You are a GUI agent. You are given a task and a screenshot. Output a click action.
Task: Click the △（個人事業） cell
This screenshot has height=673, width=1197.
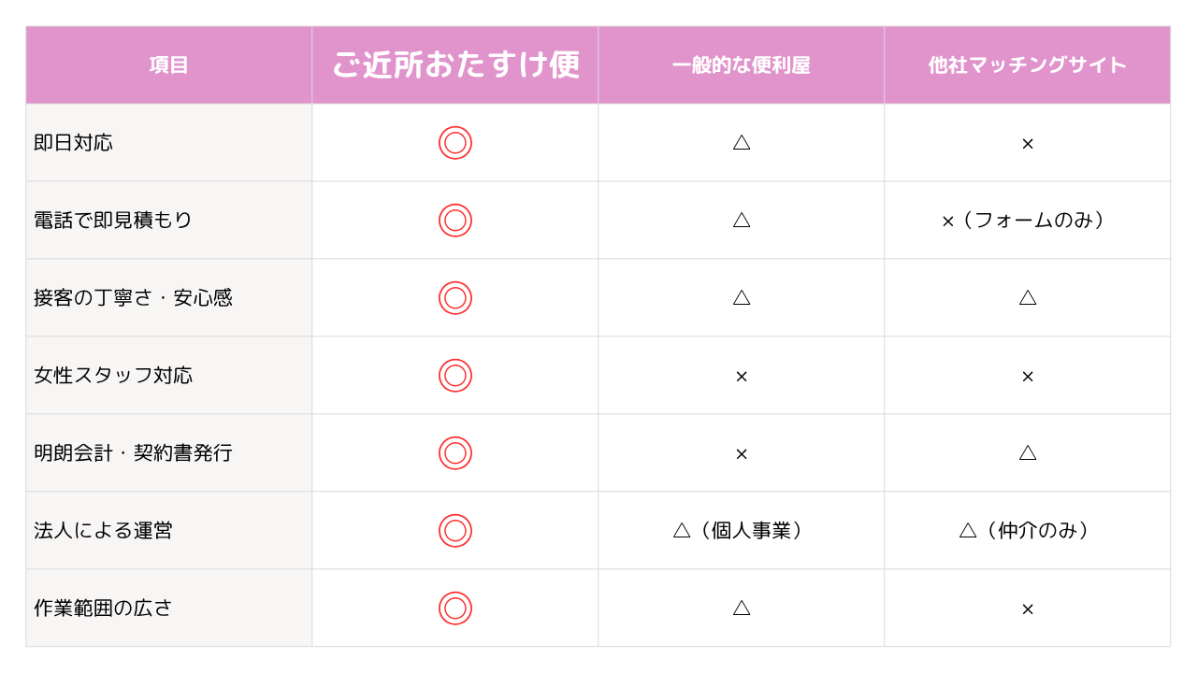pos(742,531)
